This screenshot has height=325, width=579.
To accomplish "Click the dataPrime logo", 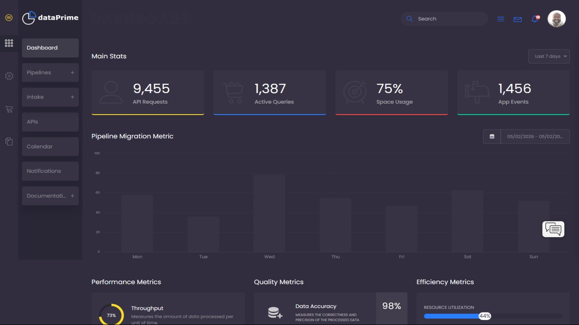I will [50, 18].
